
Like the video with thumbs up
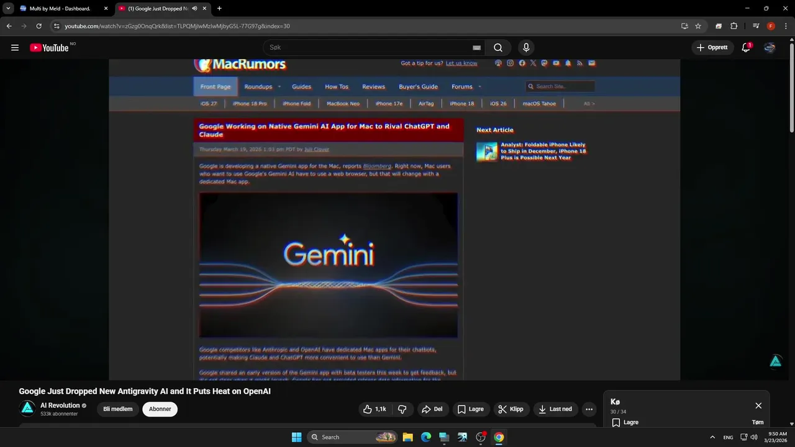click(x=375, y=409)
